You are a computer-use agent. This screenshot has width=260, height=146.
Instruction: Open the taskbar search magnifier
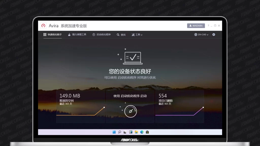[x=120, y=132]
